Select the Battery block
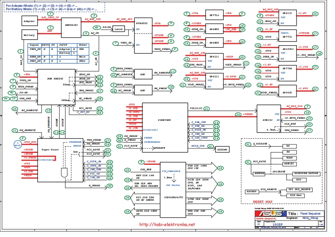Screen dimensions: 335x237 [x=29, y=35]
